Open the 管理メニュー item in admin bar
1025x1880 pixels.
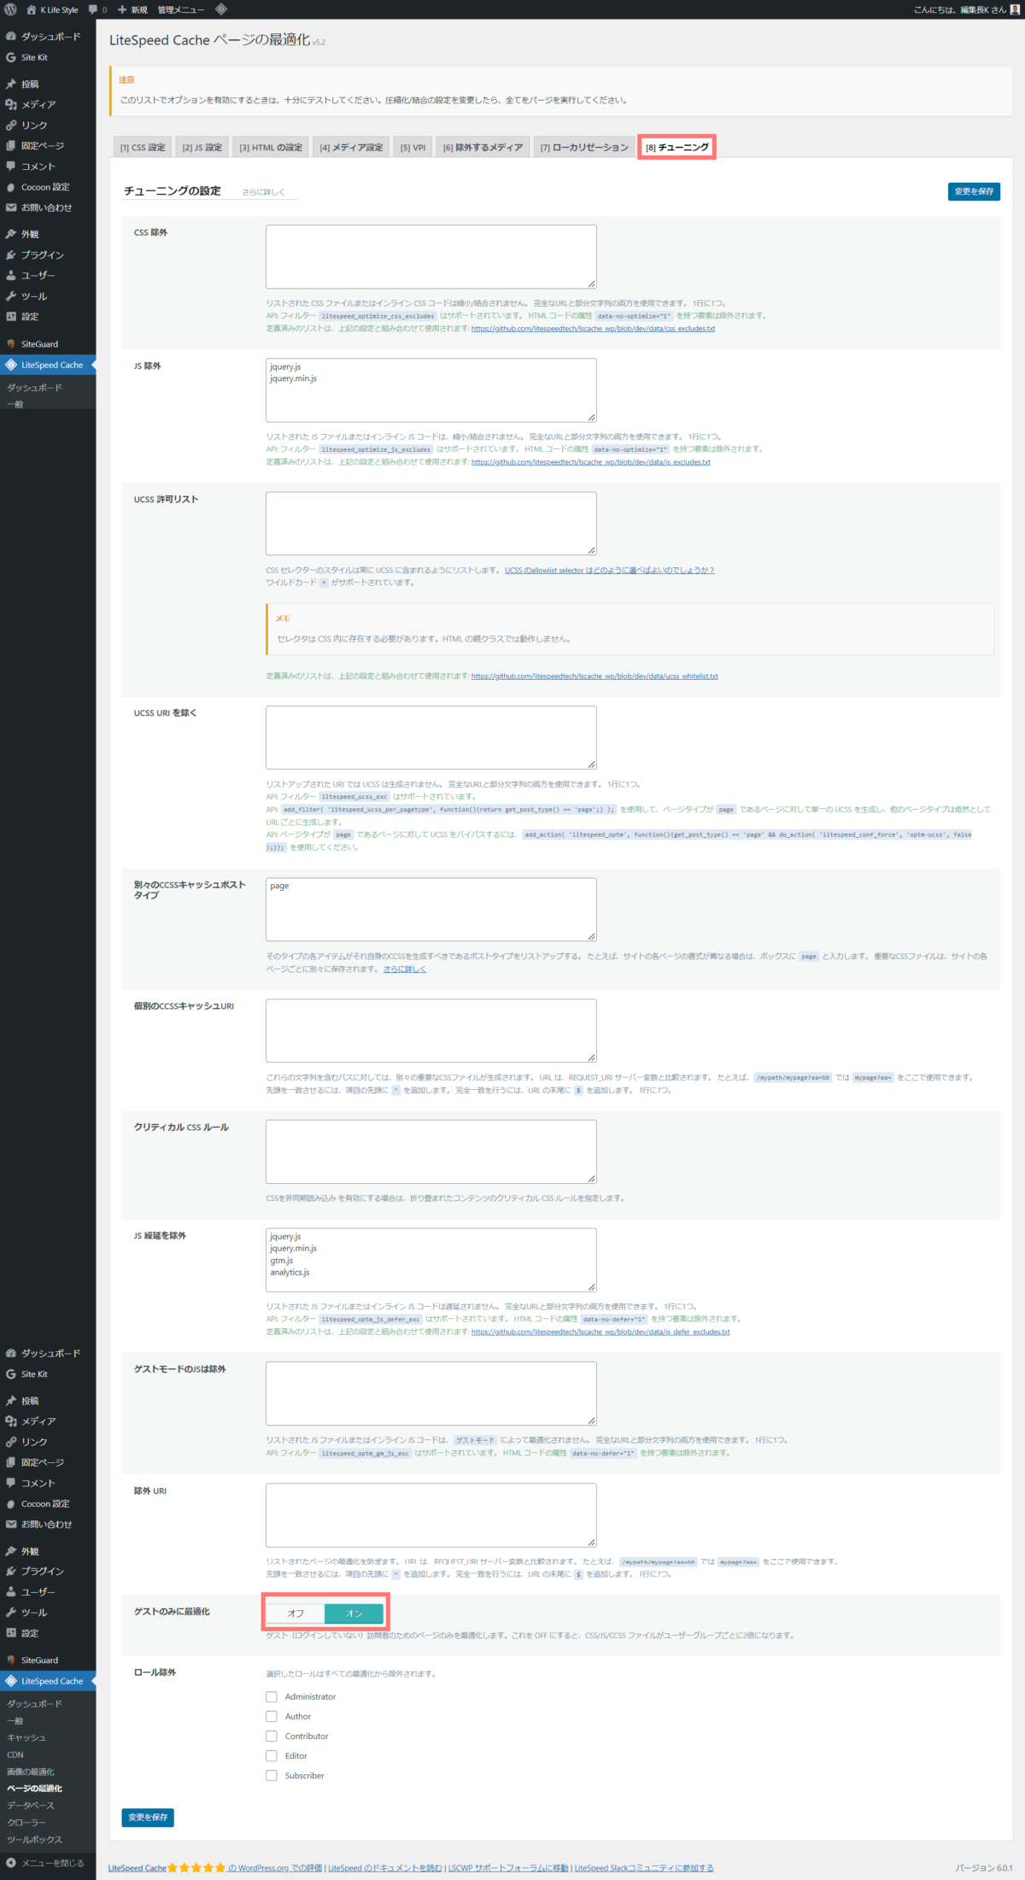coord(181,9)
